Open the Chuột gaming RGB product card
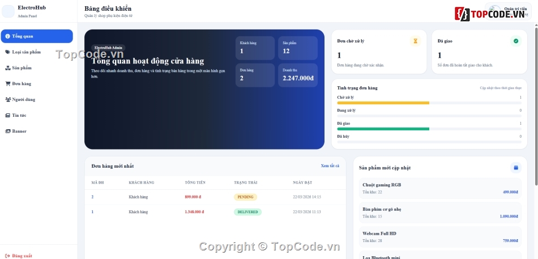 click(x=440, y=188)
